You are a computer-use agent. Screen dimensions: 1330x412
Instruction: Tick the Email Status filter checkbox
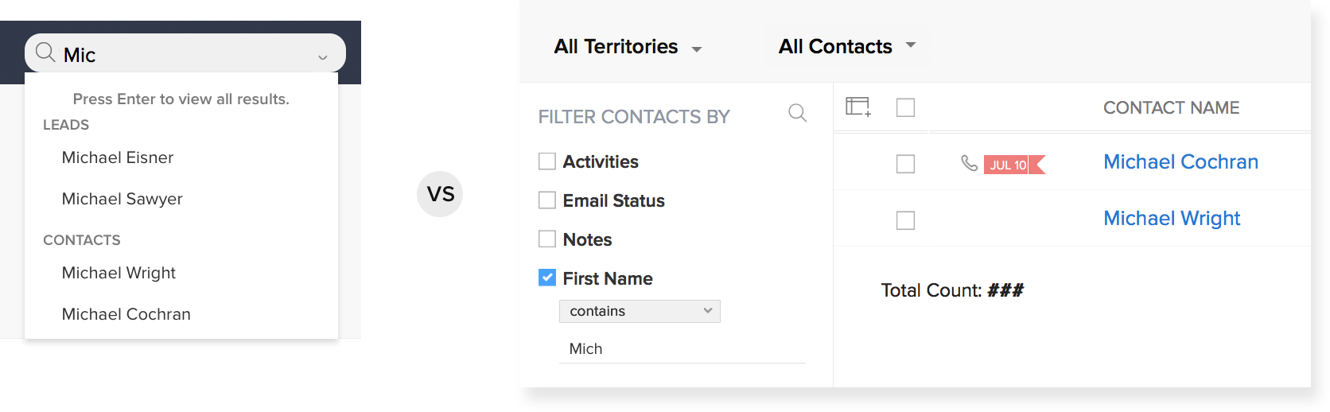[x=547, y=200]
